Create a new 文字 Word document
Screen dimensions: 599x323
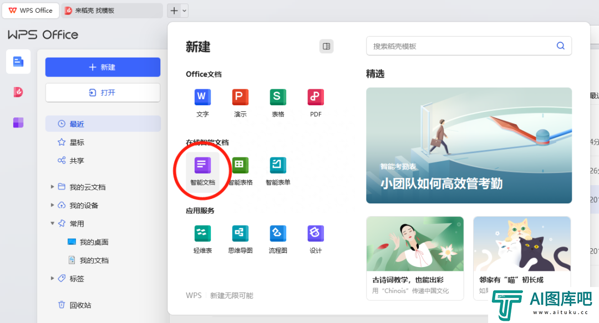202,102
